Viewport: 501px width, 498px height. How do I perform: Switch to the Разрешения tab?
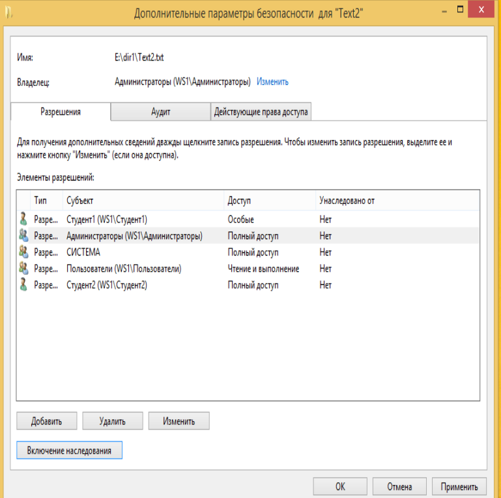pyautogui.click(x=61, y=112)
